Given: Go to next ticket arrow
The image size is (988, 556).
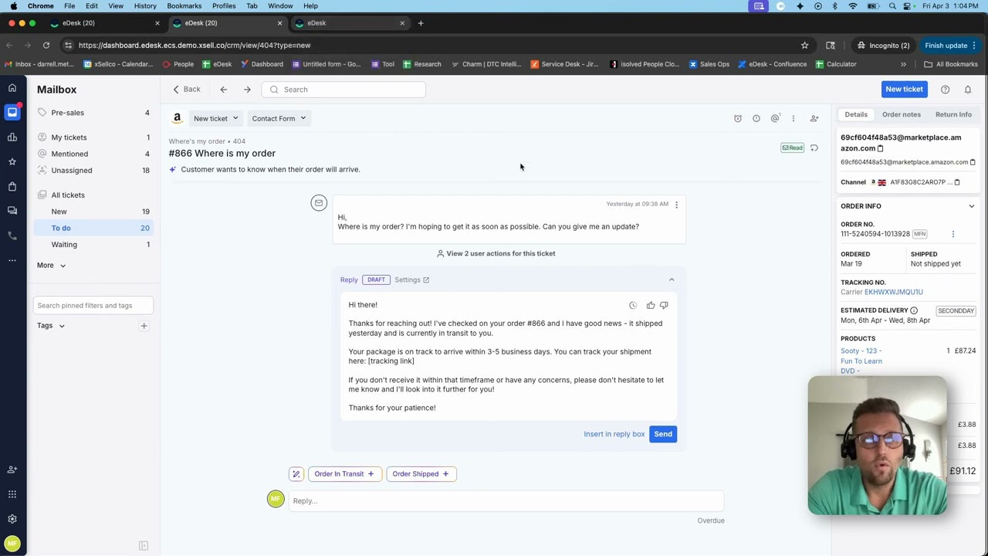Looking at the screenshot, I should (247, 90).
